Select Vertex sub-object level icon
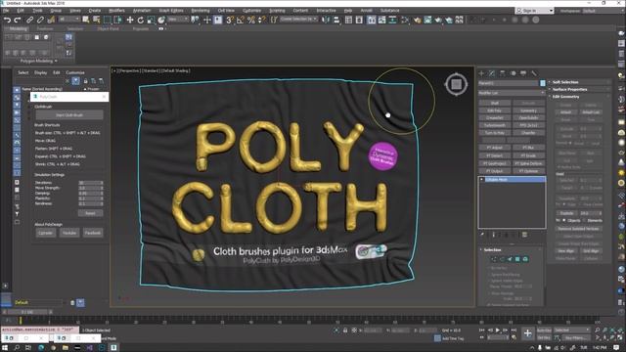The height and width of the screenshot is (352, 626). pyautogui.click(x=494, y=259)
